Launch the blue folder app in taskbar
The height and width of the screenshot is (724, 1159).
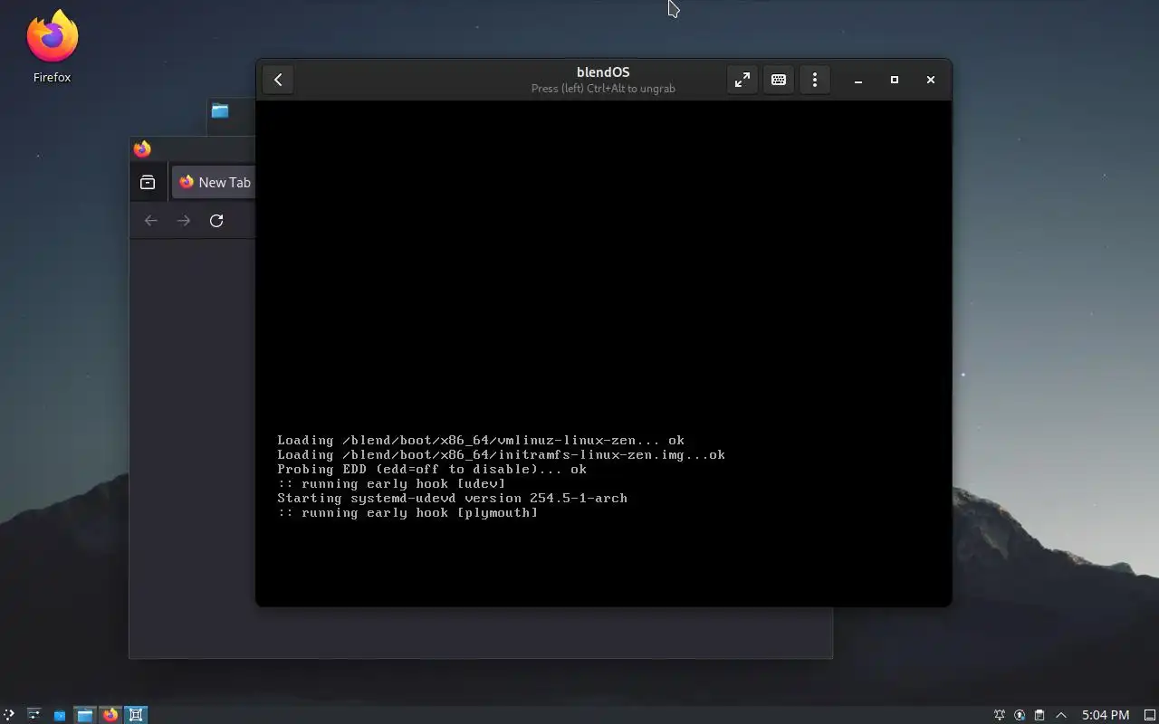[x=59, y=715]
